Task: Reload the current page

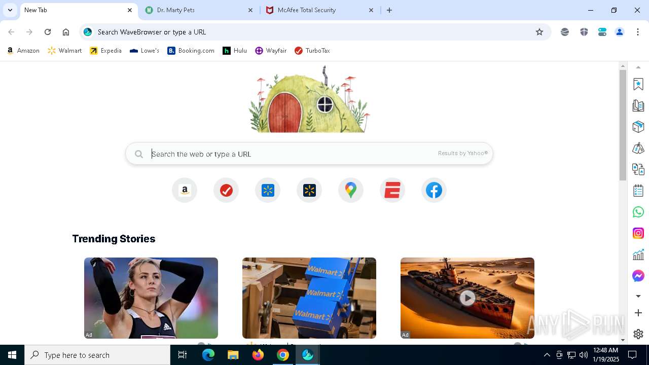Action: 48,32
